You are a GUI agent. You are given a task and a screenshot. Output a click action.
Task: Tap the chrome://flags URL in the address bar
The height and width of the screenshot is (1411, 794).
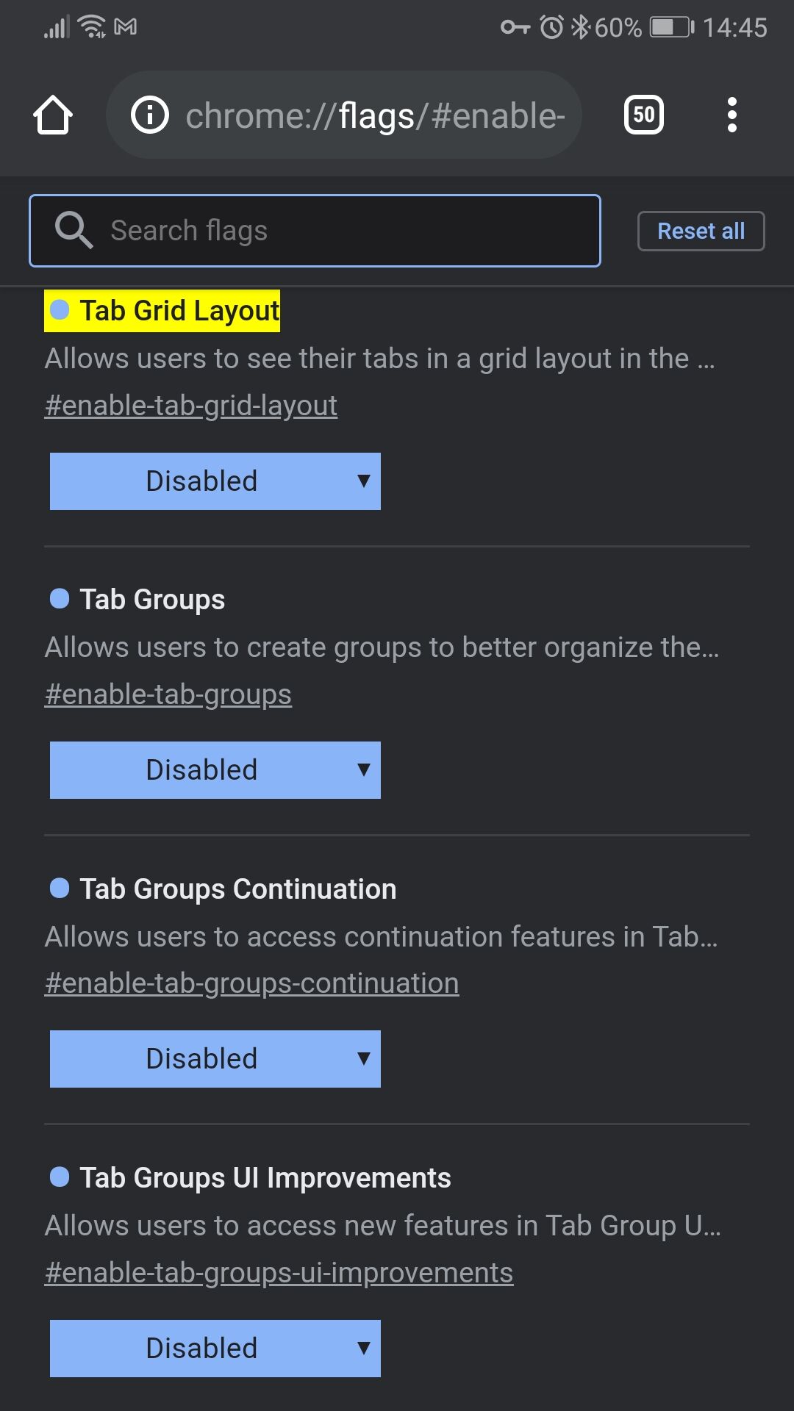(x=375, y=115)
